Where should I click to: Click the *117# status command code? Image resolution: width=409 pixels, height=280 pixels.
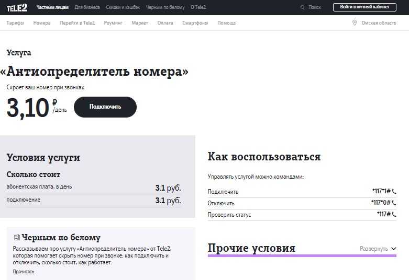point(384,214)
